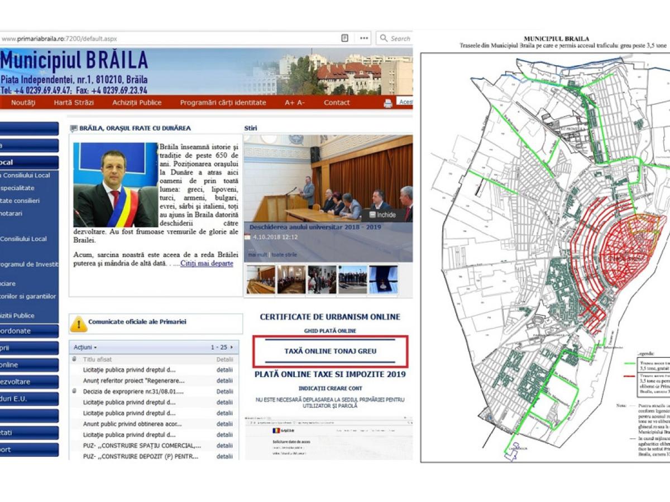Click the attachment icon in Titlu afisat header
Image resolution: width=670 pixels, height=502 pixels.
pos(75,360)
